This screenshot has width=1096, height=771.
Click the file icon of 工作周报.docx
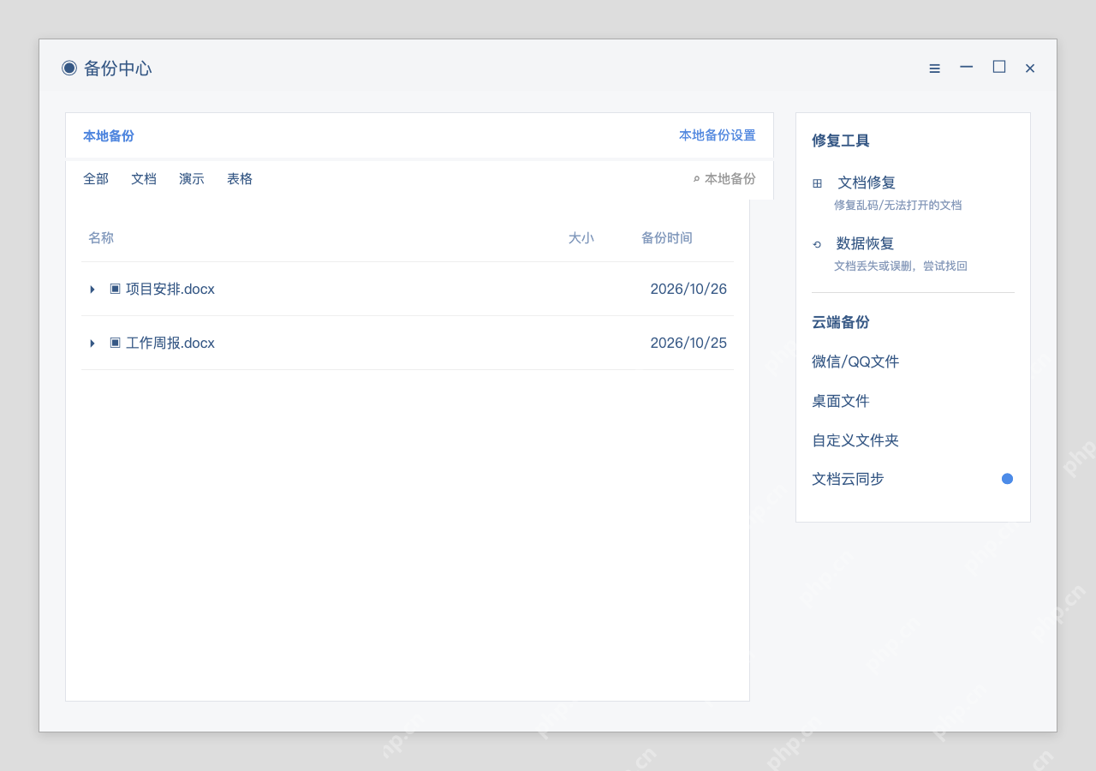coord(115,343)
